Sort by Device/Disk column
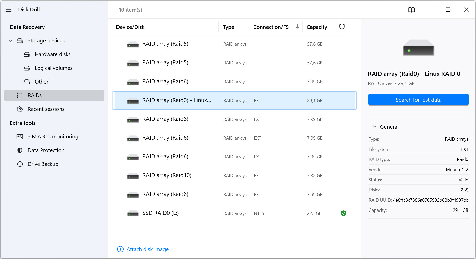 (130, 27)
